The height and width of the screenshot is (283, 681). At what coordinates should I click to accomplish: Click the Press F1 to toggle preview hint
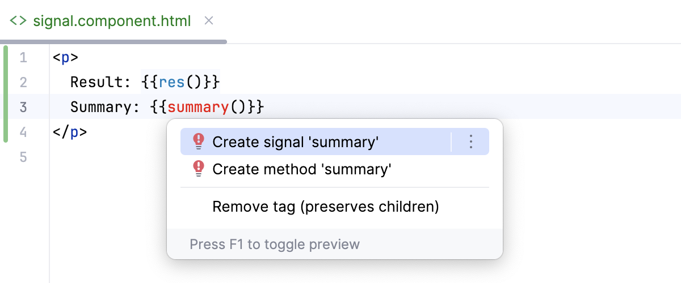point(275,245)
